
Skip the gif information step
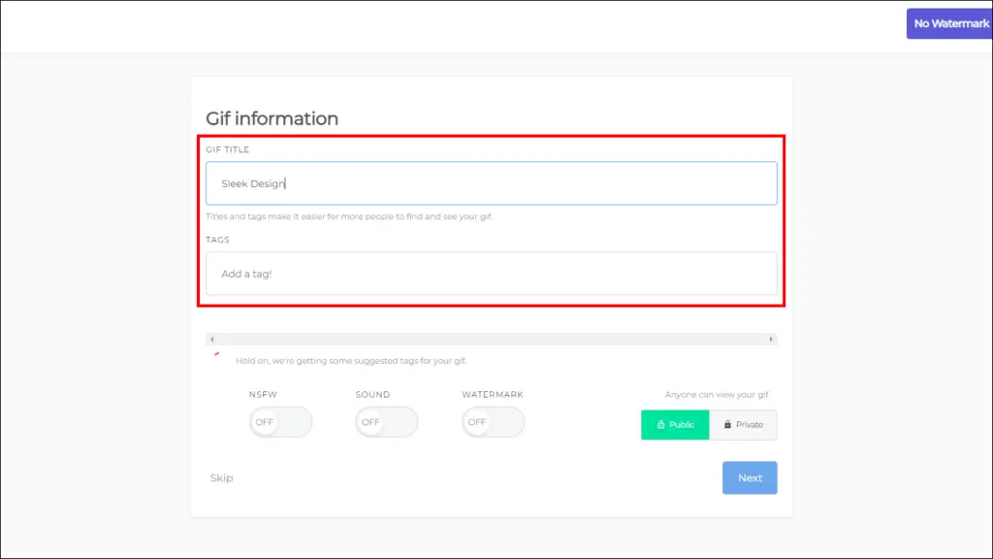[222, 477]
